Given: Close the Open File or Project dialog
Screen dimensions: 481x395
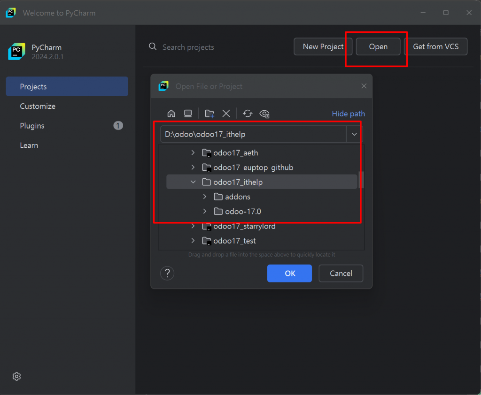Looking at the screenshot, I should 364,86.
